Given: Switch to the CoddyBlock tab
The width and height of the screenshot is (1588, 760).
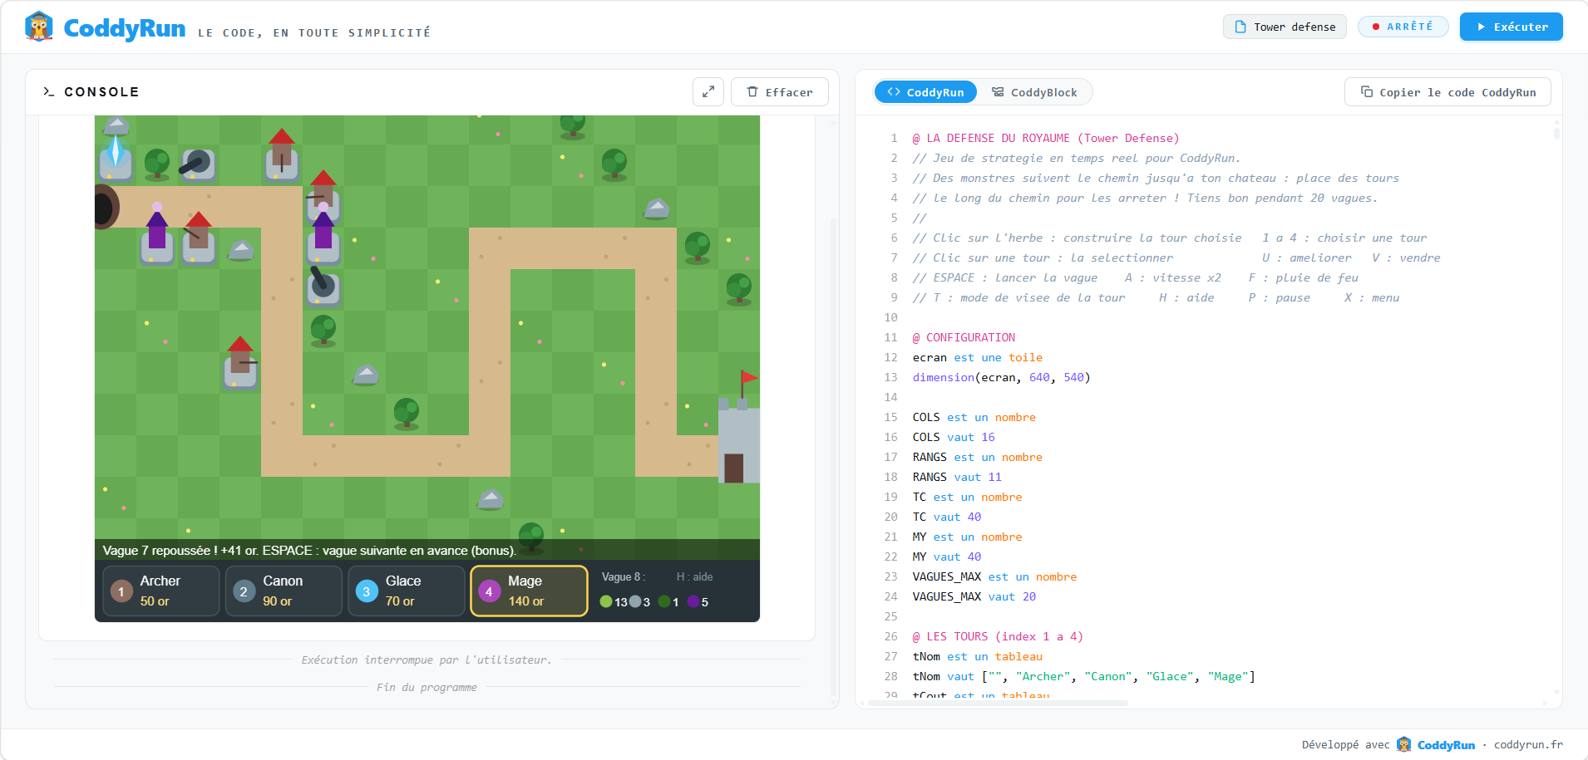Looking at the screenshot, I should pos(1034,92).
